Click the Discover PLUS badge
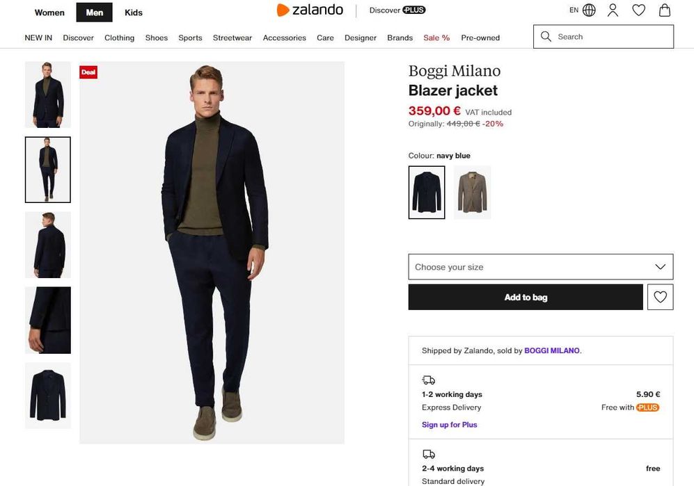This screenshot has height=486, width=694. tap(397, 10)
